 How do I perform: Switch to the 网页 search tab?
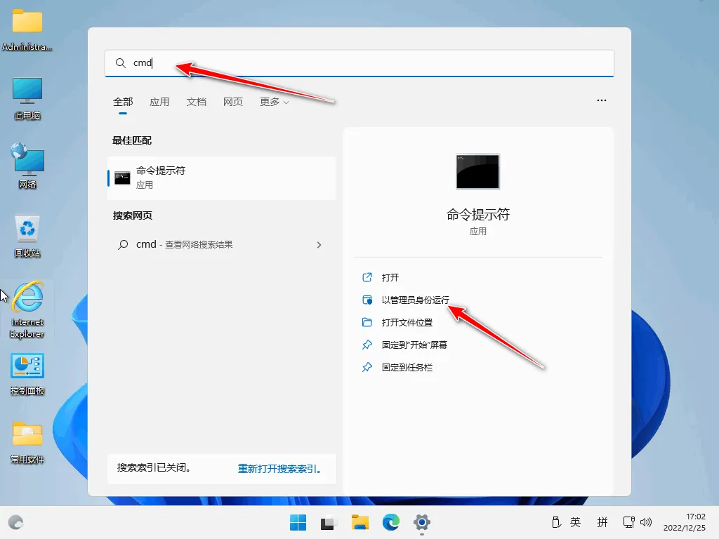coord(233,102)
